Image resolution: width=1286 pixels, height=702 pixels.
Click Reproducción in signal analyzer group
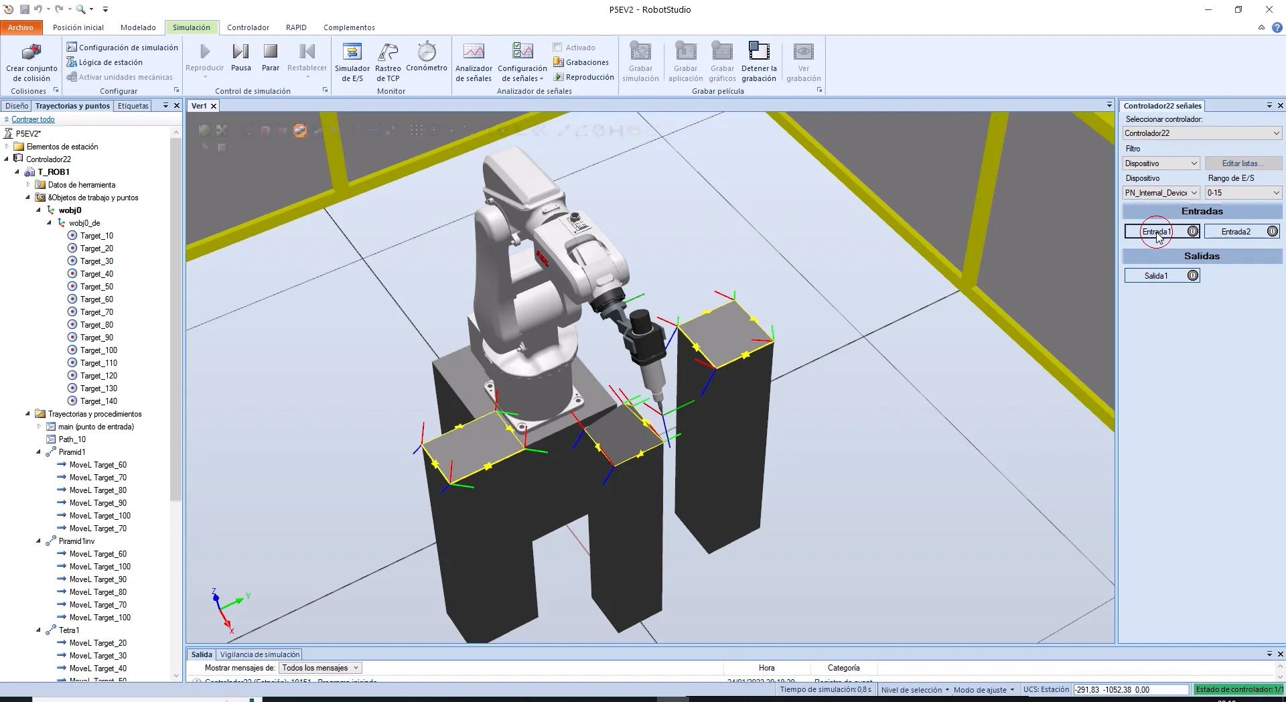(583, 77)
